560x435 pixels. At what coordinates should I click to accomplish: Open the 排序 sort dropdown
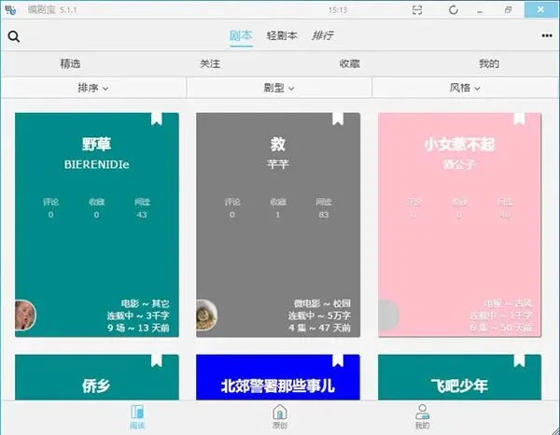tap(93, 88)
